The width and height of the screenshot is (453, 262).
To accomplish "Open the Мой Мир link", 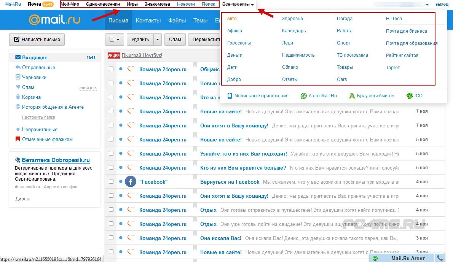I will point(70,4).
